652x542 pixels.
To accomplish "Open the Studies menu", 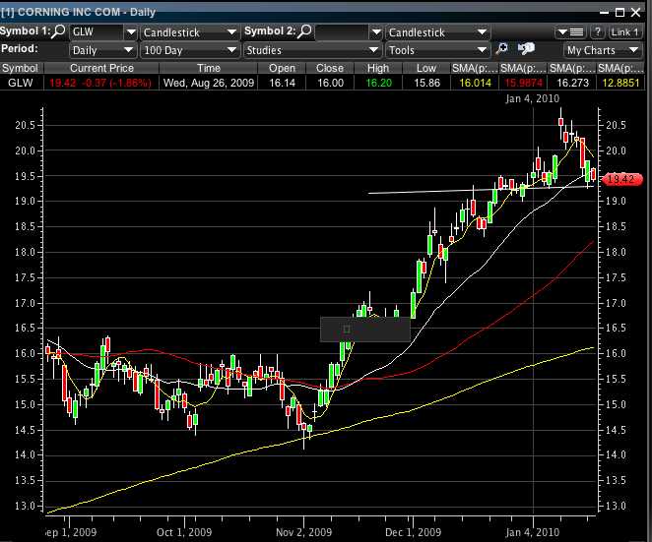I will tap(312, 49).
